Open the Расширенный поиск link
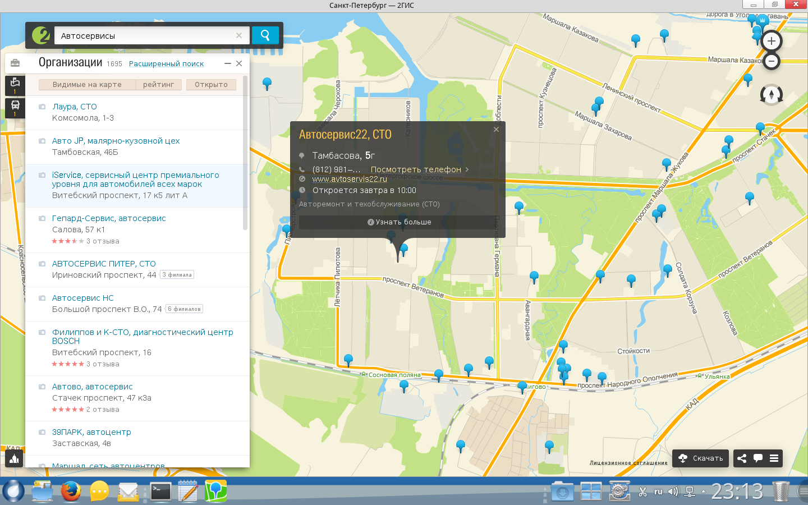The width and height of the screenshot is (808, 505). pyautogui.click(x=166, y=64)
